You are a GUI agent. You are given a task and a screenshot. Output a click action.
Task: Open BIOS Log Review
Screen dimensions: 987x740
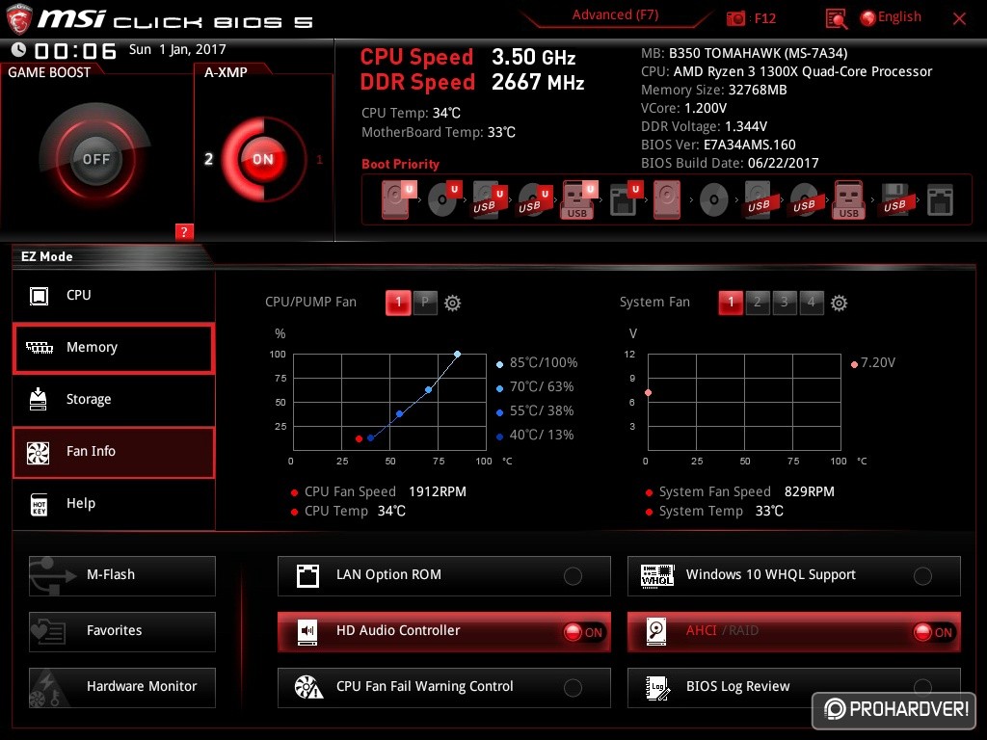794,687
